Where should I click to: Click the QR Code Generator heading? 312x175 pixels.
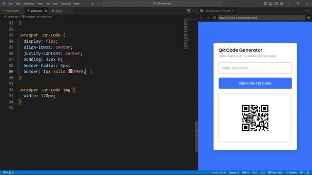coord(240,50)
